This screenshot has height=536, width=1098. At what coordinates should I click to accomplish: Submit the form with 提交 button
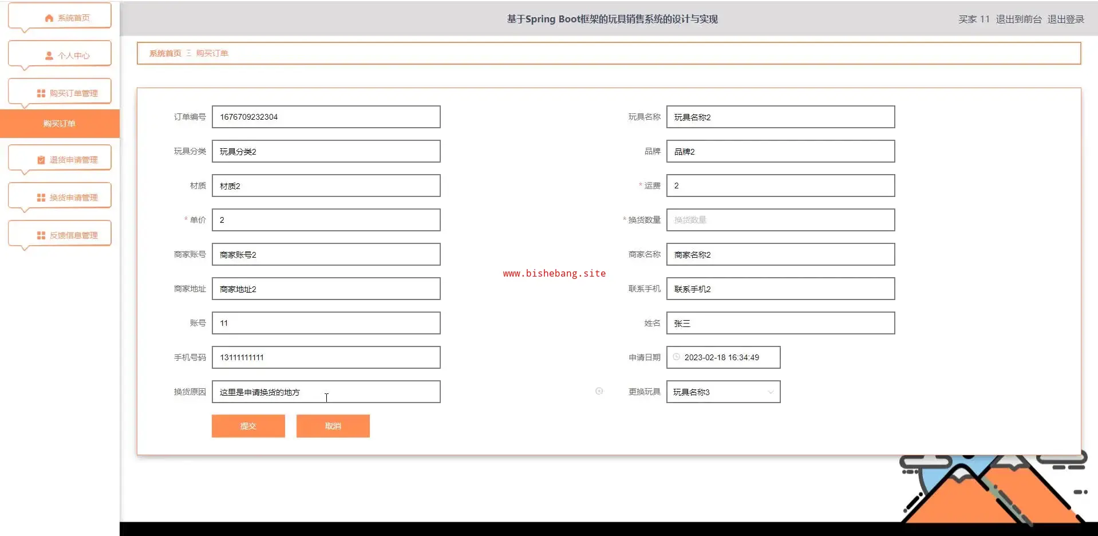(248, 426)
